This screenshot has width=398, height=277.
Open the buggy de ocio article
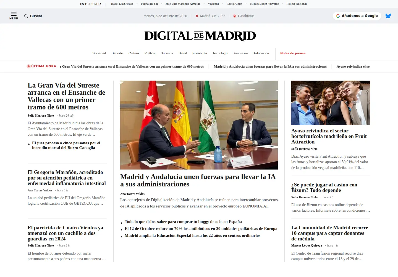click(x=183, y=222)
